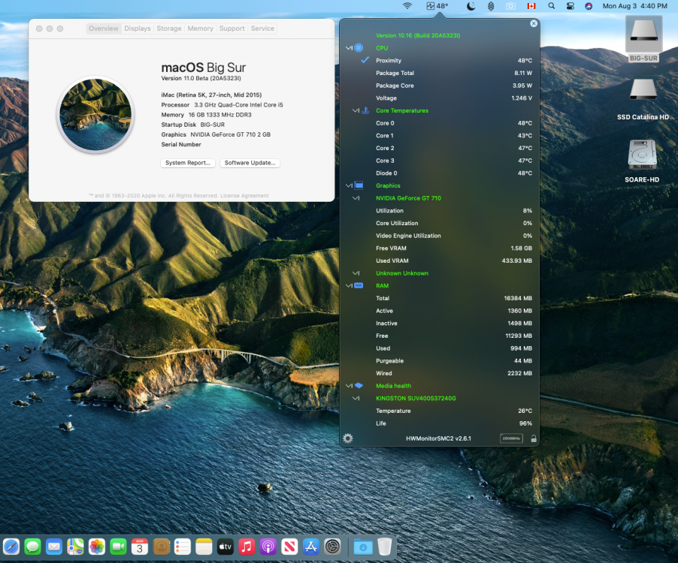Launch the News app from the Dock

(289, 546)
